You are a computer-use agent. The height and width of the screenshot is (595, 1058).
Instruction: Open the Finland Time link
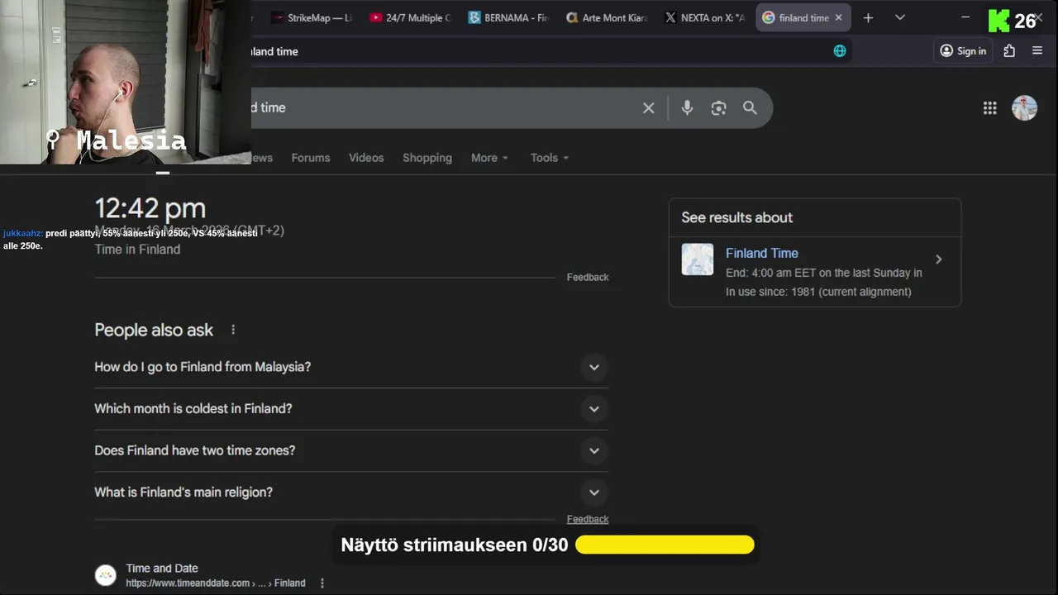761,253
